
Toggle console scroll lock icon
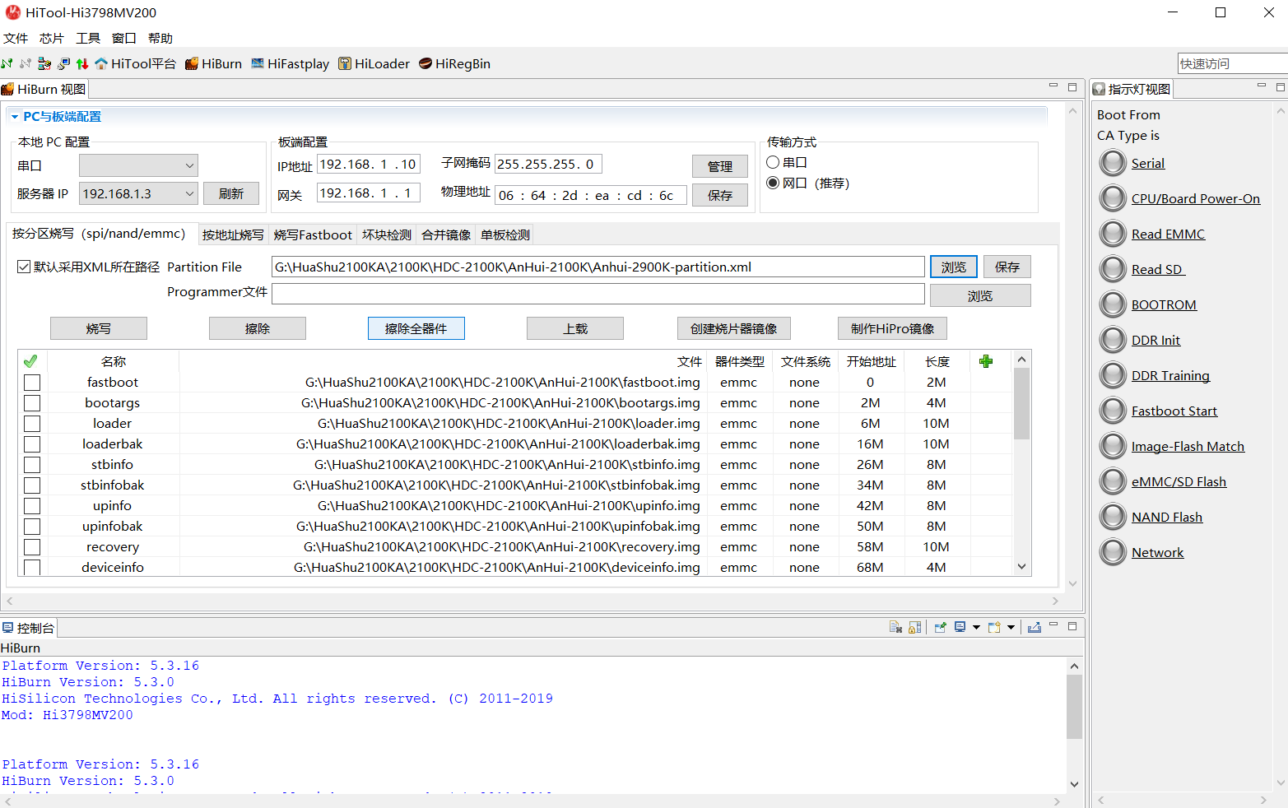click(x=914, y=628)
